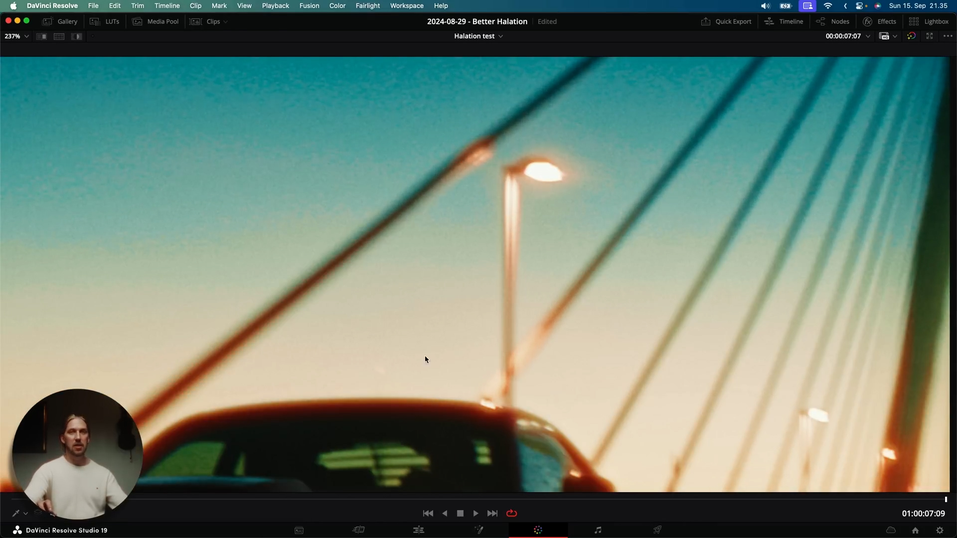Toggle highlight view mode
This screenshot has width=957, height=538.
pyautogui.click(x=76, y=36)
